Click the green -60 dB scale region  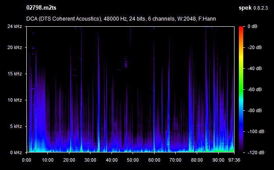click(x=241, y=89)
